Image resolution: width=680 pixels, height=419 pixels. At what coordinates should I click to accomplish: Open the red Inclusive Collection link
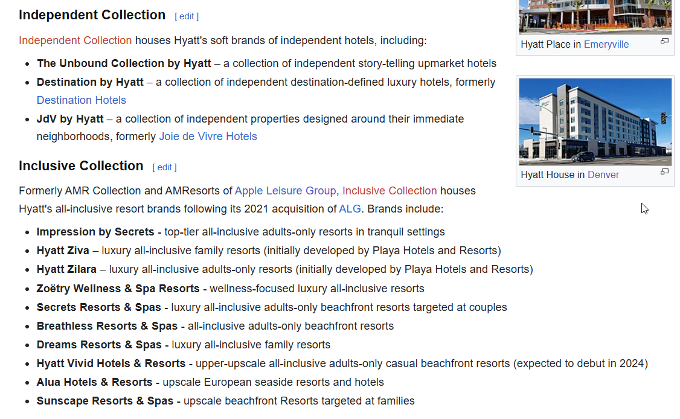(390, 191)
